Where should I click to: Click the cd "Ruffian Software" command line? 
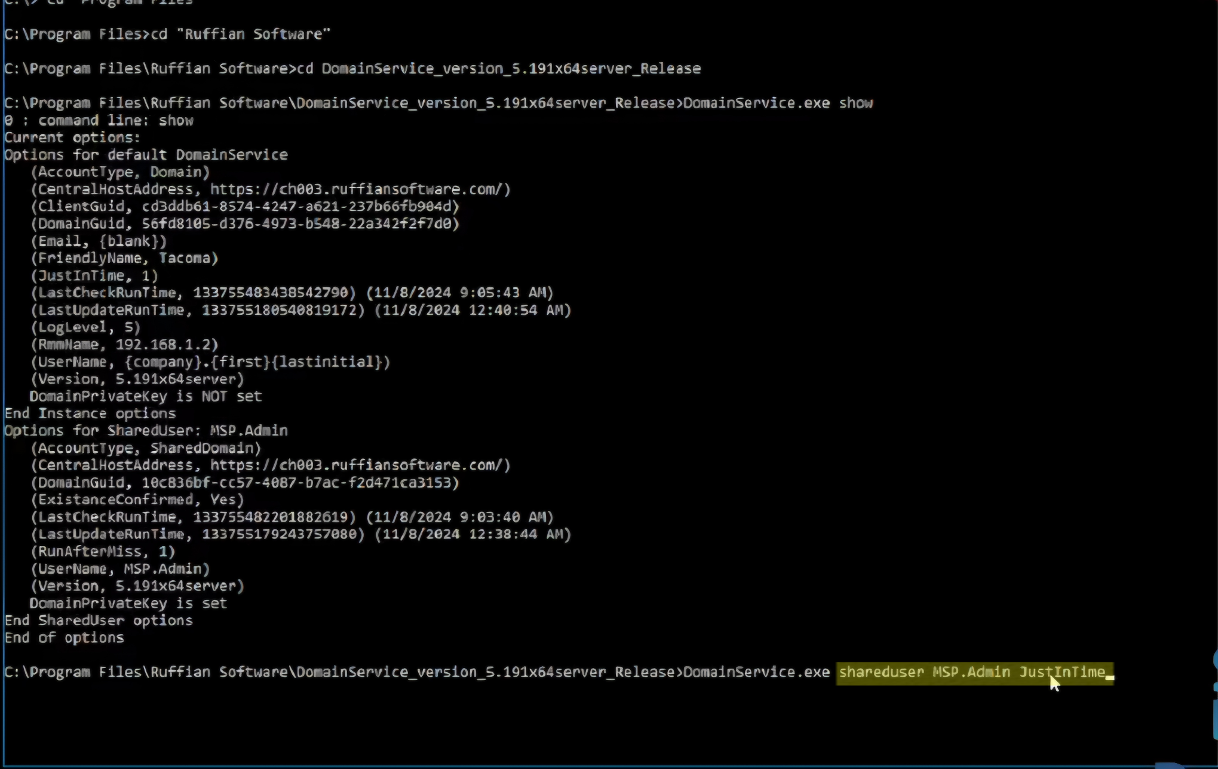[240, 34]
